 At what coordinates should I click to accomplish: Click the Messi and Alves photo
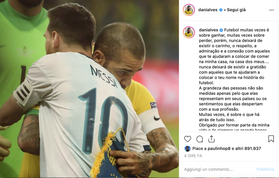click(x=90, y=89)
